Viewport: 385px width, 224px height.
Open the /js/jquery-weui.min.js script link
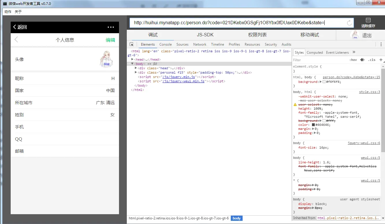[x=183, y=81]
